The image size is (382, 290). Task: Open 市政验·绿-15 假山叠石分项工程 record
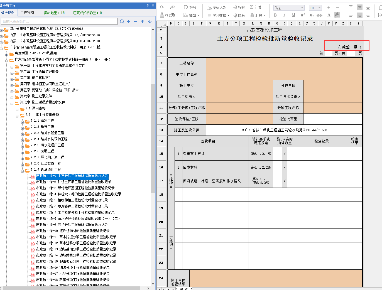pyautogui.click(x=76, y=261)
